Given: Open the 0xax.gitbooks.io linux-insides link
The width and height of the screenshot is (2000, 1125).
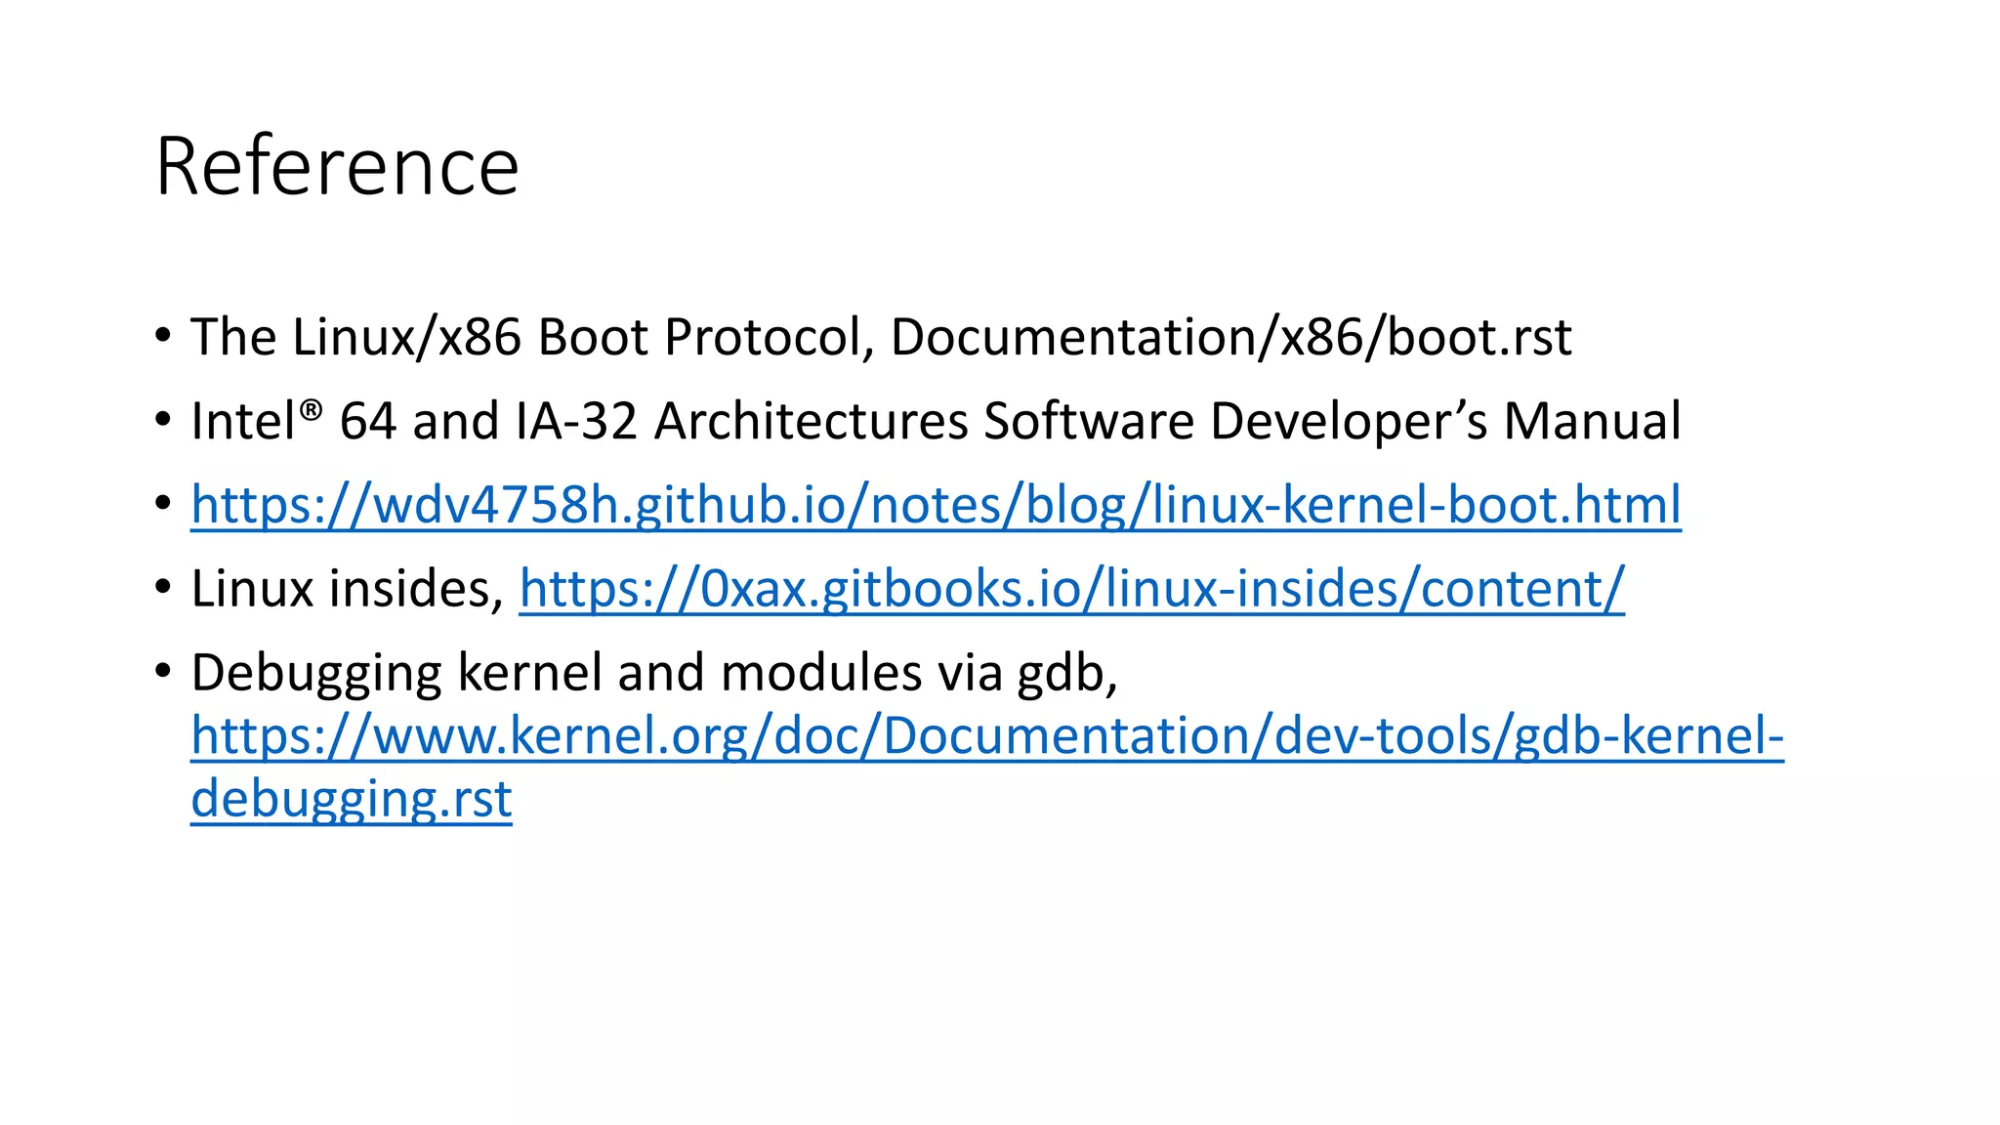Looking at the screenshot, I should point(1071,589).
